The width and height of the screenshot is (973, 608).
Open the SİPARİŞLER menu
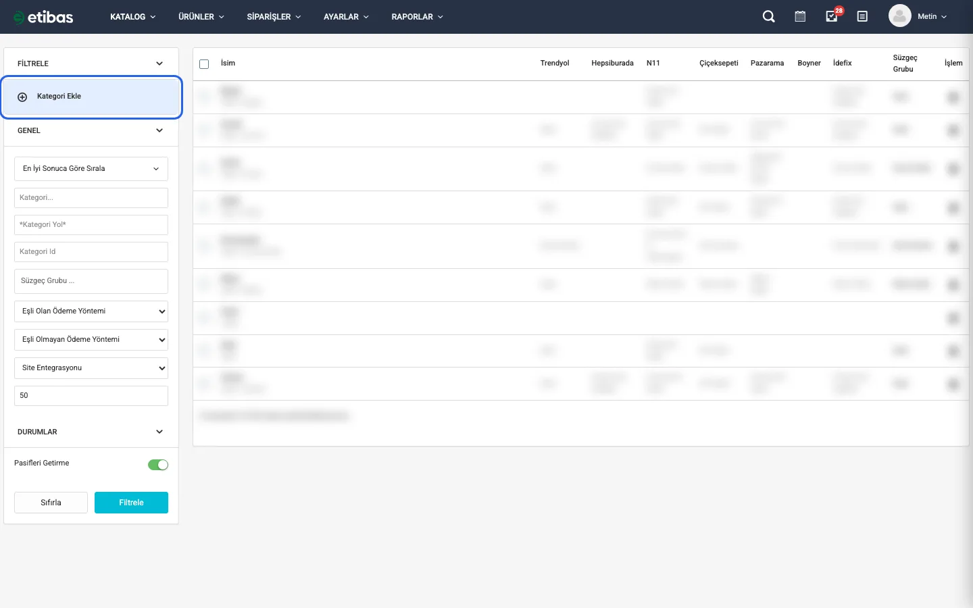click(274, 17)
